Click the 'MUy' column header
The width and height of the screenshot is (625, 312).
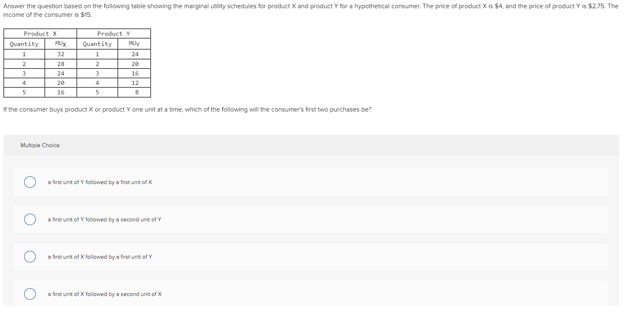coord(134,43)
